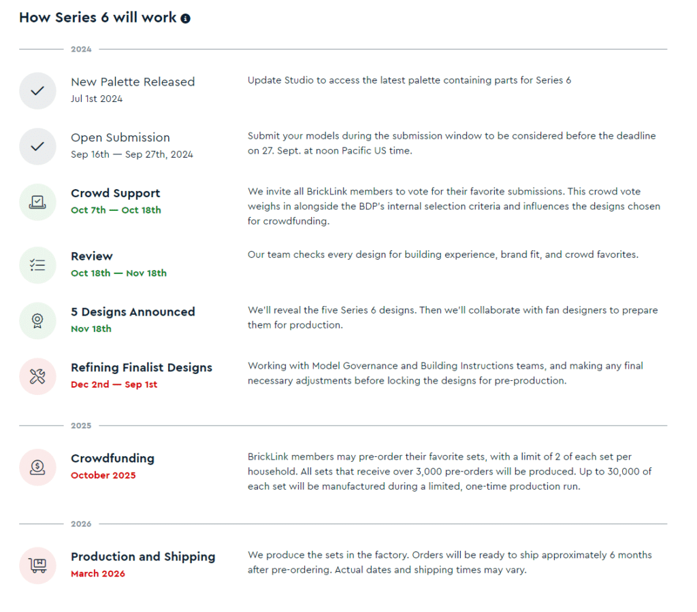Click the Crowd Support laptop vote icon

click(38, 202)
